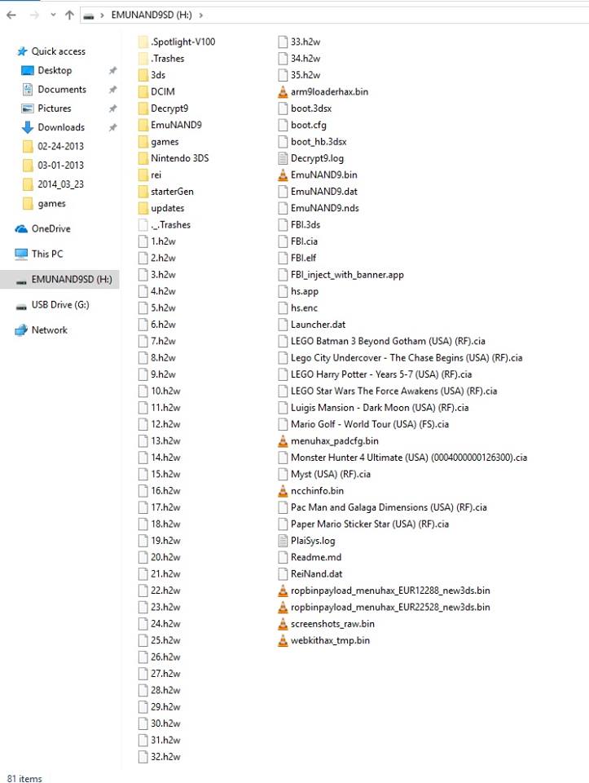Open Quick access in the sidebar
Screen dimensions: 589x783
click(x=58, y=51)
